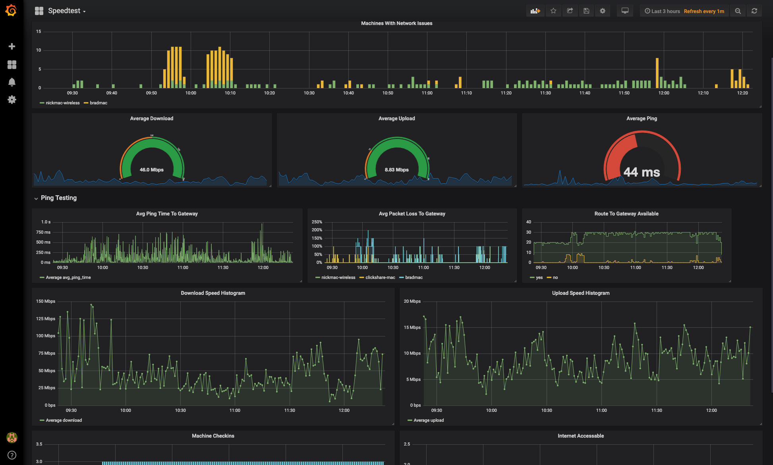Click the Download Speed Histogram panel title
The width and height of the screenshot is (773, 465).
(213, 293)
